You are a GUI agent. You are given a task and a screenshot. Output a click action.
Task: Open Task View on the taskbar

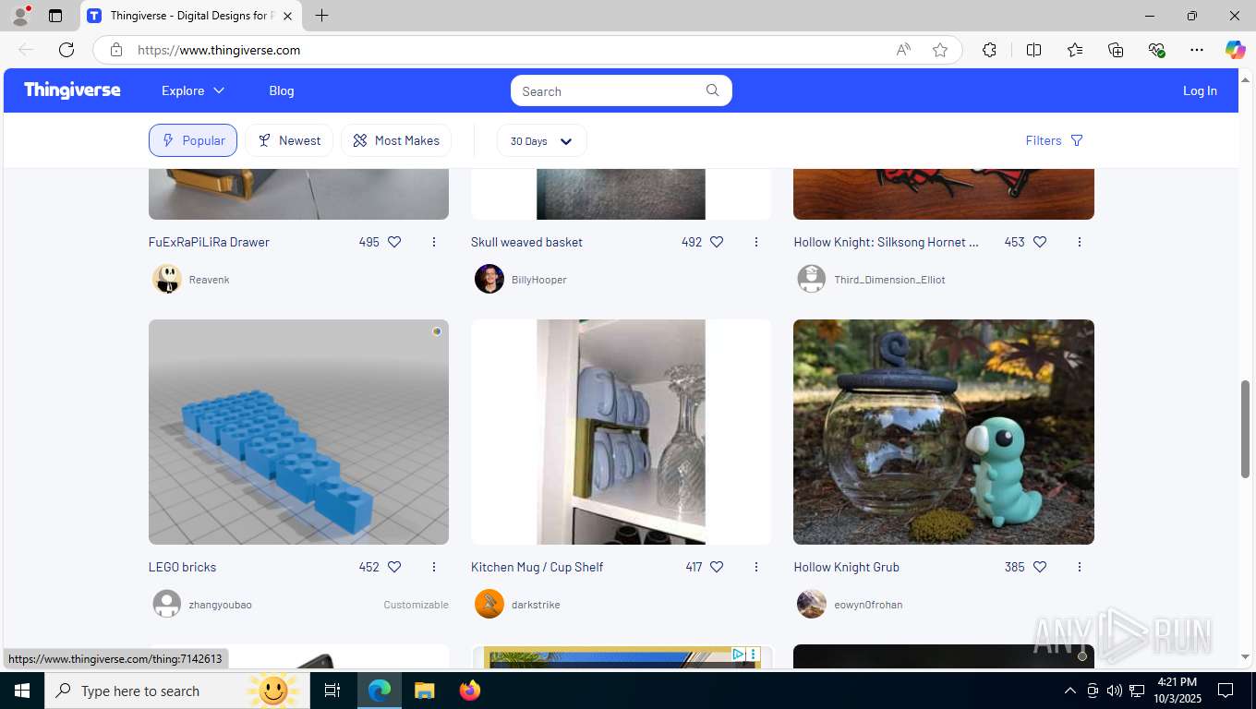332,691
